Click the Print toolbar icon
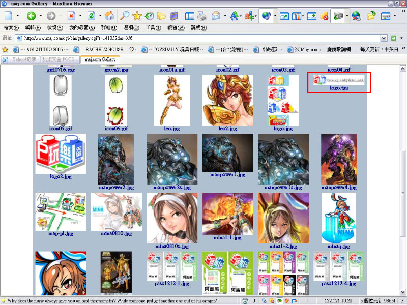The width and height of the screenshot is (407, 305). click(x=202, y=16)
